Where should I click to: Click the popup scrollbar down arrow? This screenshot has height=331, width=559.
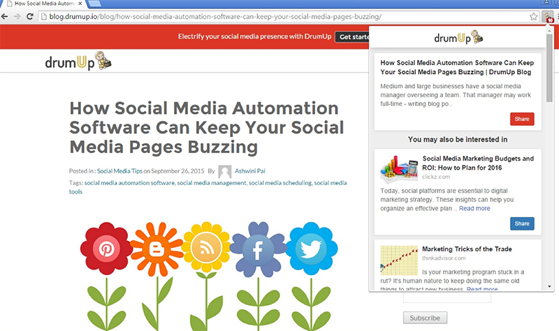549,286
